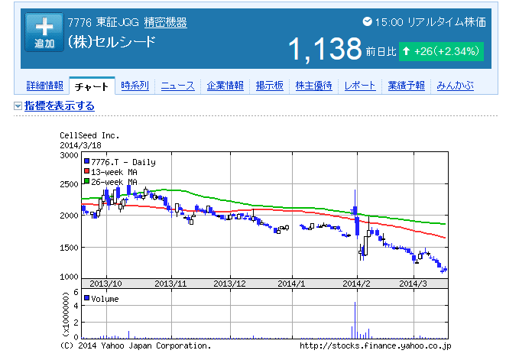Switch to the 業績予報 tab
Screen dimensions: 506x360
pos(407,86)
